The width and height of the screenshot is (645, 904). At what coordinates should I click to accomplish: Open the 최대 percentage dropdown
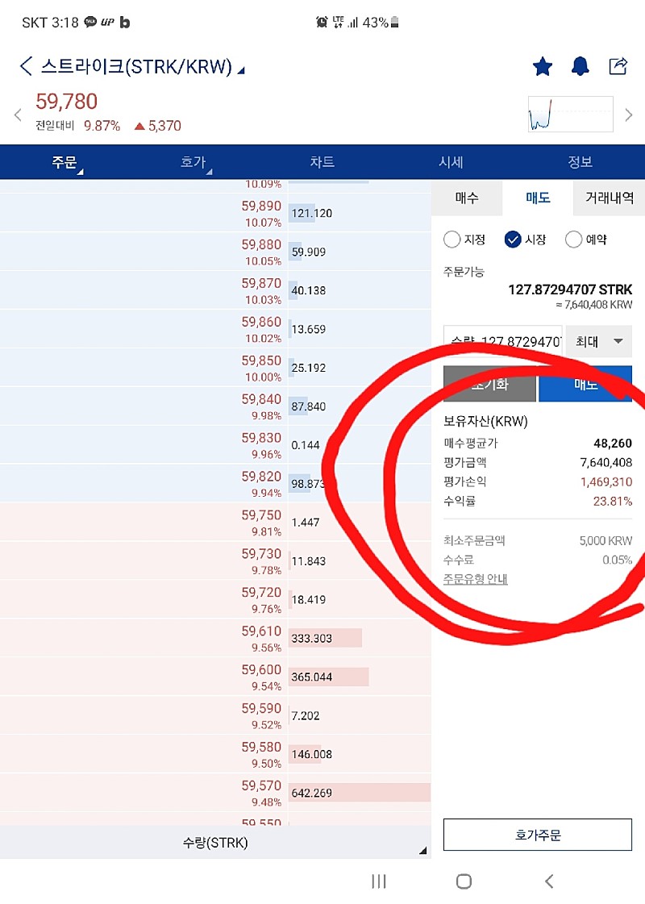(599, 341)
